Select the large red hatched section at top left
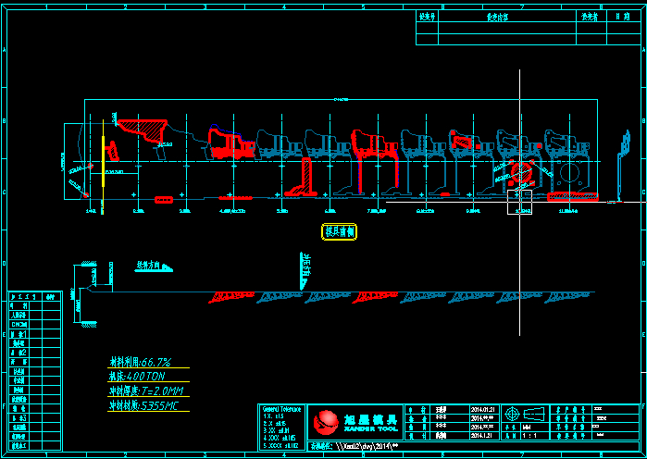Viewport: 647px width, 459px height. (143, 130)
